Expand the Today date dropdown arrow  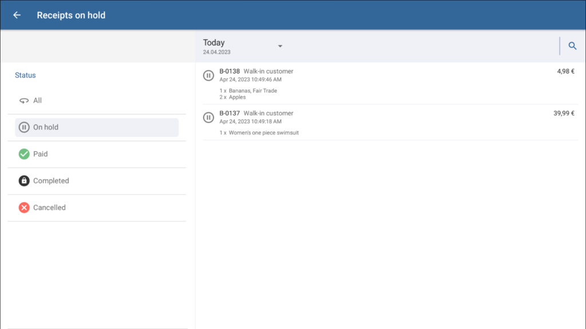(280, 46)
